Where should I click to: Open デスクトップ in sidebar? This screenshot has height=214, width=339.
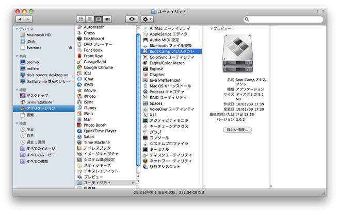(34, 96)
